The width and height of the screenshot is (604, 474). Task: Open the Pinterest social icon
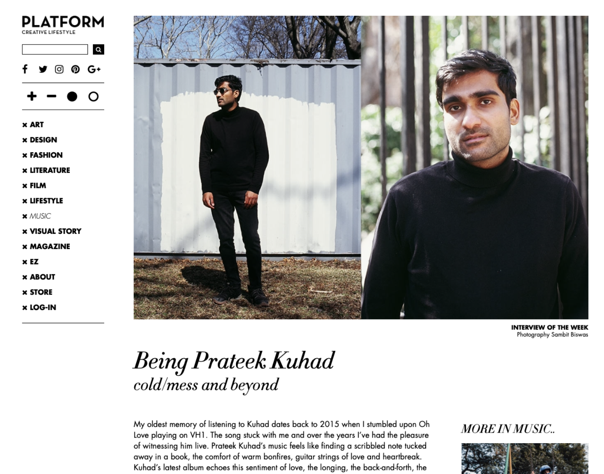[x=75, y=69]
